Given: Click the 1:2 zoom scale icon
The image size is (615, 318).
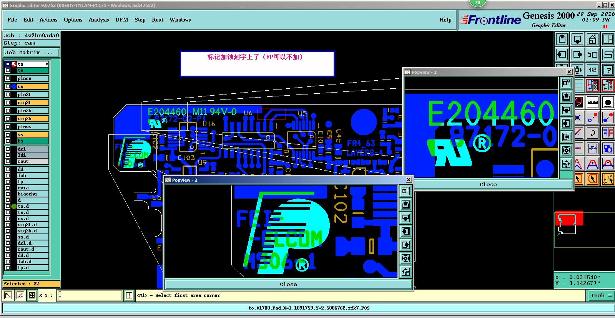Looking at the screenshot, I should (593, 70).
